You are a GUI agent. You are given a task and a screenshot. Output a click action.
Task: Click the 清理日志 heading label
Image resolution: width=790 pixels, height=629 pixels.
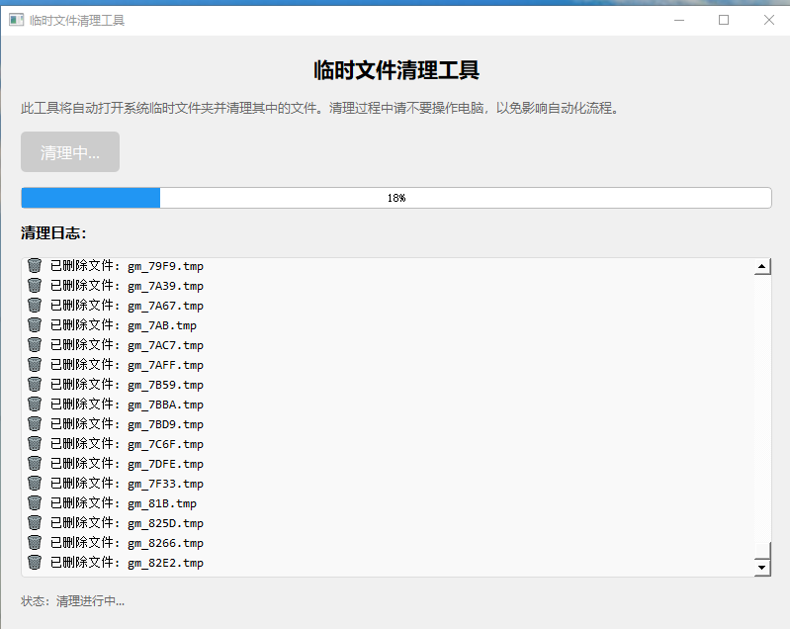[x=53, y=233]
